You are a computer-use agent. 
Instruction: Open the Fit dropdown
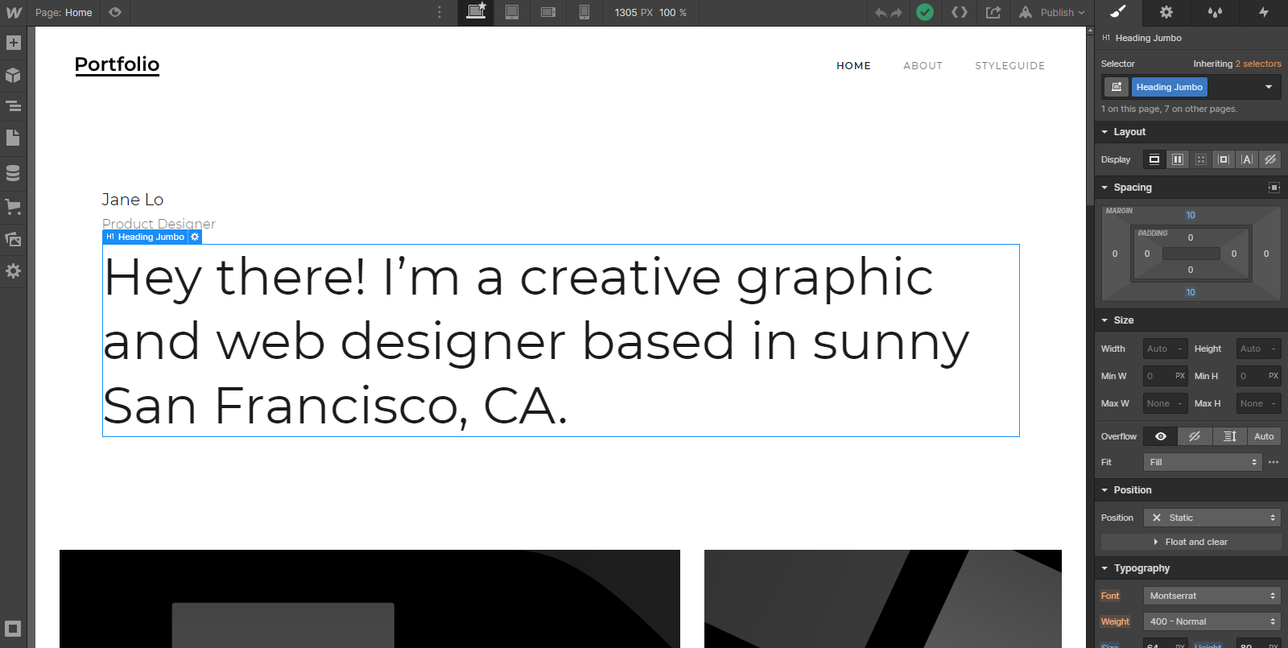1203,462
